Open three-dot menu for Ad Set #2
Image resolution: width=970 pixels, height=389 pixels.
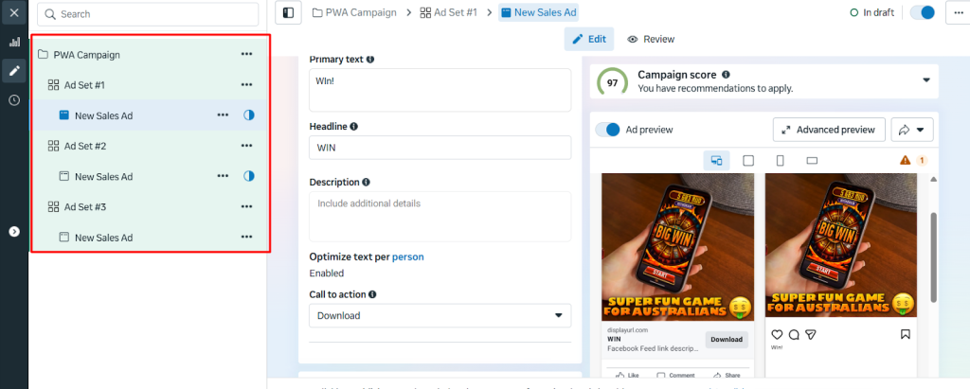click(x=246, y=146)
